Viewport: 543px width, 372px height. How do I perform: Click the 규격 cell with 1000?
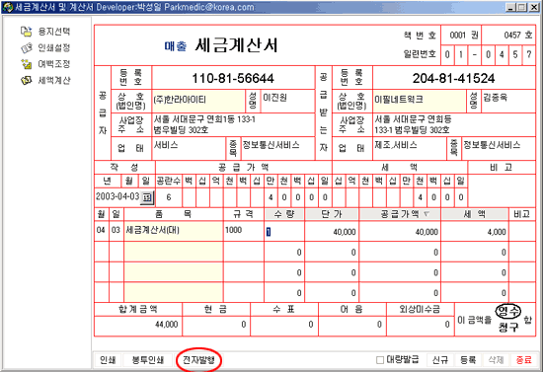pos(244,231)
